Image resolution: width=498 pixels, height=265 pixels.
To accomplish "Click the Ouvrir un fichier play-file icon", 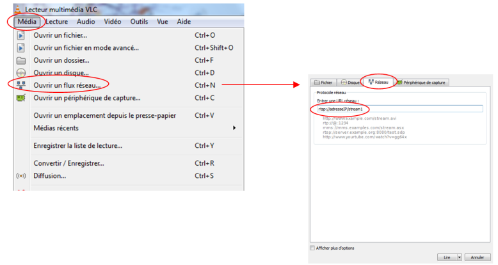I will [21, 35].
